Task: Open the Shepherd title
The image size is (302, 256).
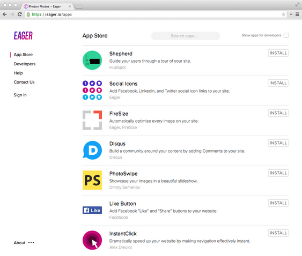Action: click(x=121, y=54)
